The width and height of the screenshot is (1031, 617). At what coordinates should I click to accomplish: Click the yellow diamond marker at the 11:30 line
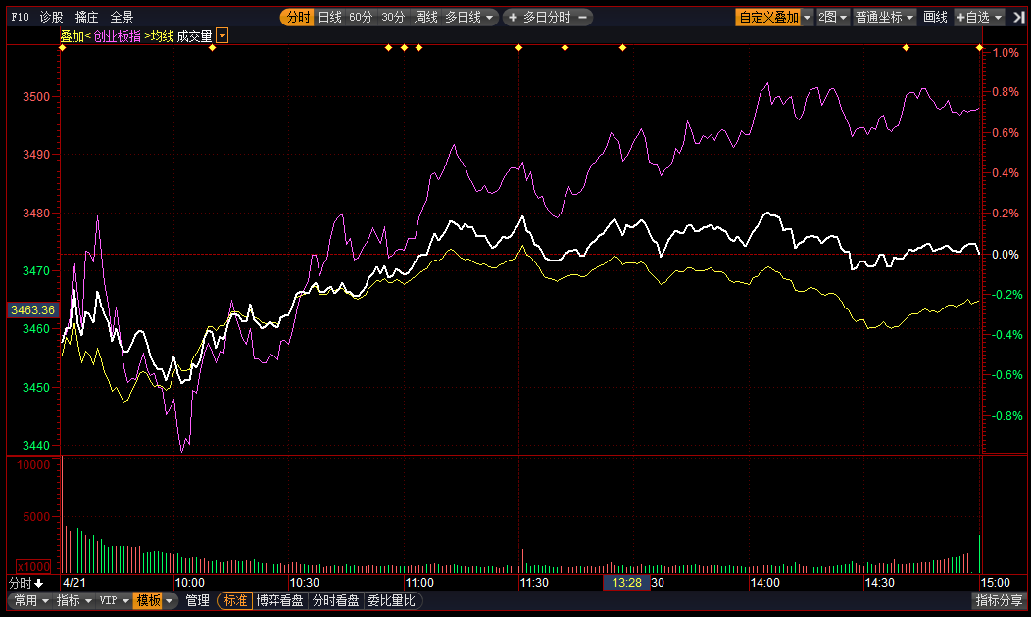click(x=518, y=47)
